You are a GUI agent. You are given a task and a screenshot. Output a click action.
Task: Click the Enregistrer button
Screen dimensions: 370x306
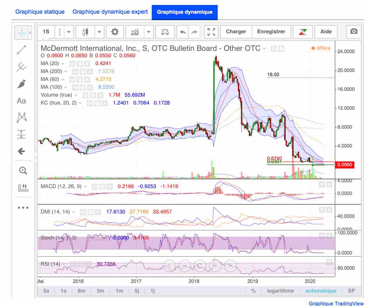coord(271,32)
